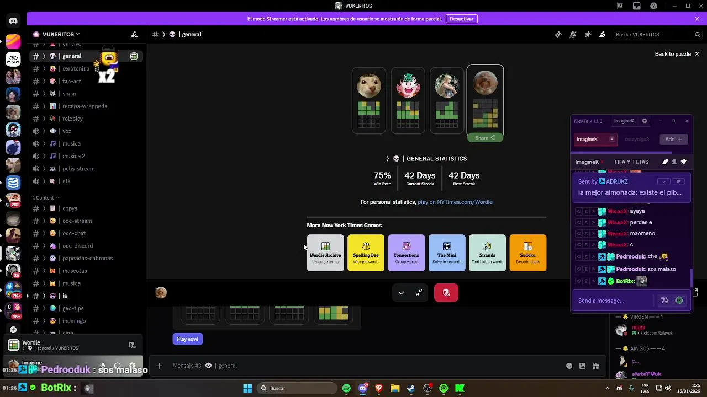Open Steam from the taskbar

coord(411,388)
